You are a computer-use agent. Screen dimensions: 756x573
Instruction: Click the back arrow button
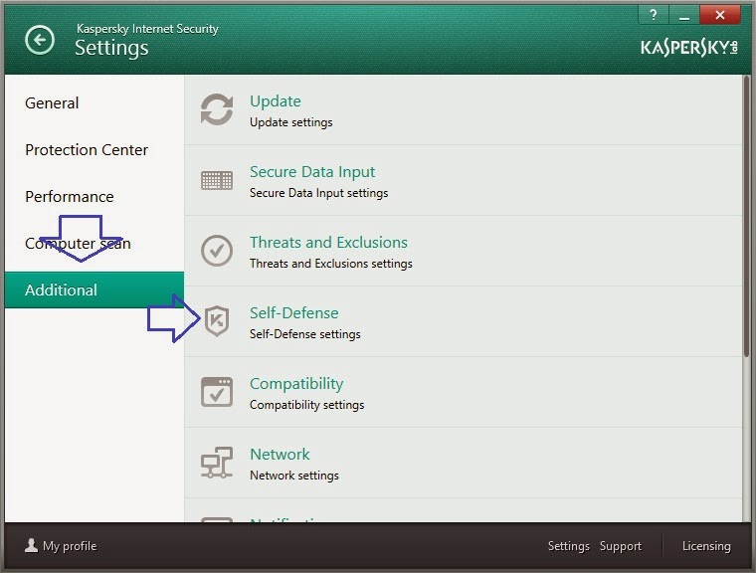click(40, 40)
